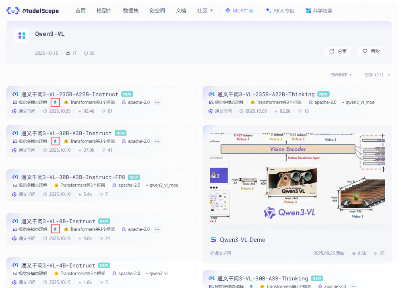
Task: Click heart icon beside 81
Action: [x=103, y=111]
